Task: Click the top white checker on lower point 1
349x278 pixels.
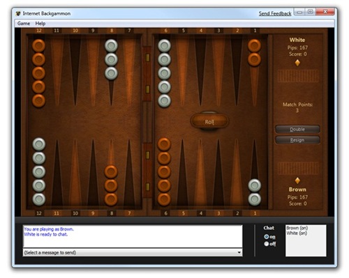Action: (254, 185)
